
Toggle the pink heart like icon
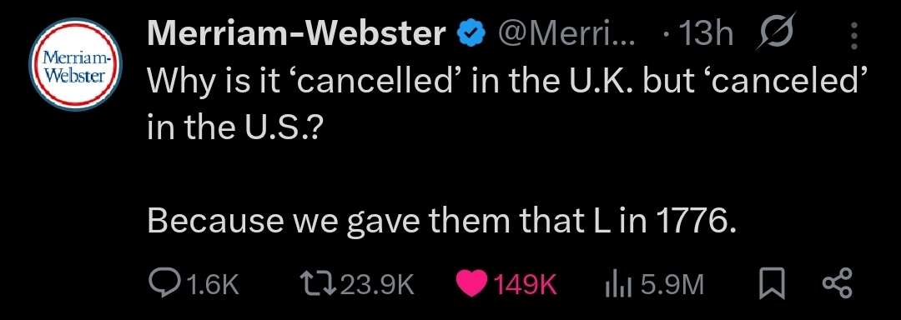471,284
